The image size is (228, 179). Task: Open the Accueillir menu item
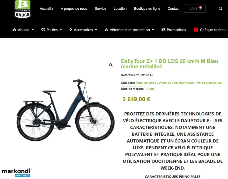click(x=46, y=9)
